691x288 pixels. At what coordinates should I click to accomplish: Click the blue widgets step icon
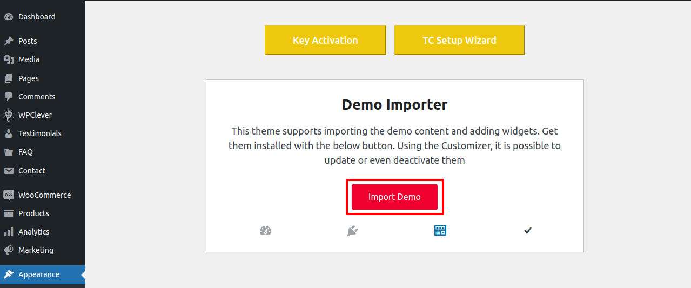440,231
